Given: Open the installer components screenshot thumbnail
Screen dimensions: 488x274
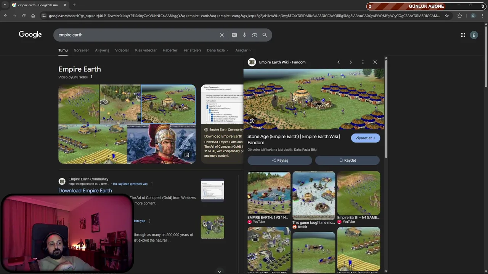Looking at the screenshot, I should tap(222, 104).
